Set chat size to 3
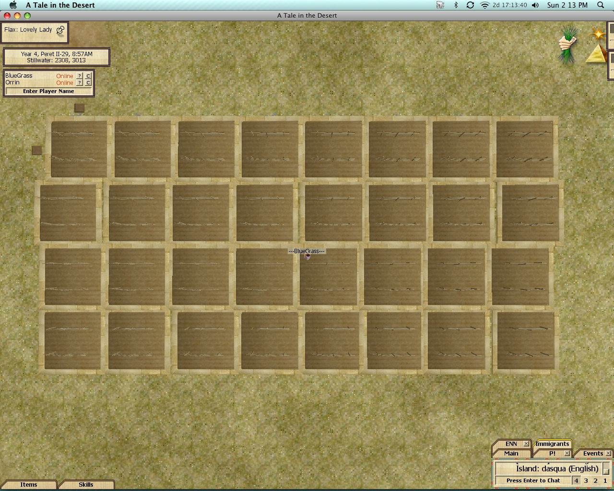The height and width of the screenshot is (491, 614). pyautogui.click(x=586, y=480)
